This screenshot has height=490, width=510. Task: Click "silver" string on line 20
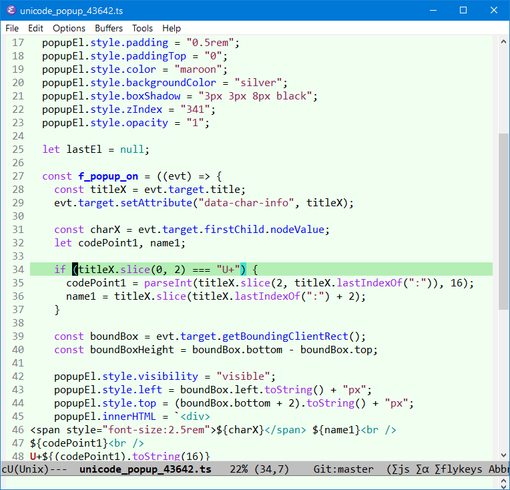click(258, 83)
